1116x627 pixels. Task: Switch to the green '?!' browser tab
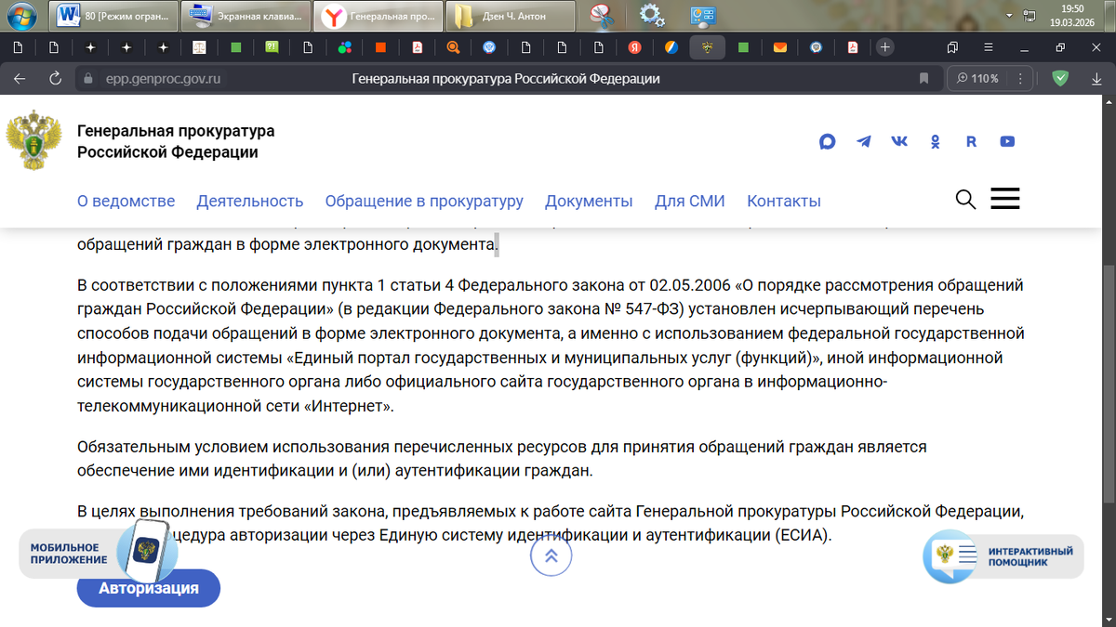(272, 47)
